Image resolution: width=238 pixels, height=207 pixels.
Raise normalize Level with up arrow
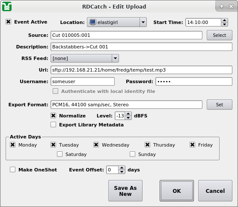tap(128, 114)
